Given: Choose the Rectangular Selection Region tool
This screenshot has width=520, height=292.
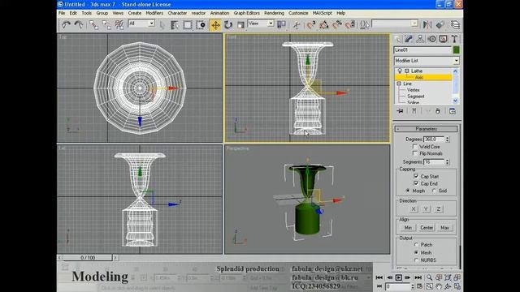Looking at the screenshot, I should tap(188, 25).
